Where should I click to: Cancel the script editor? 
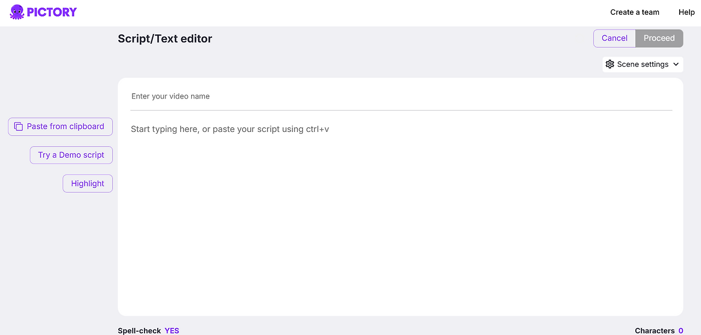coord(614,38)
